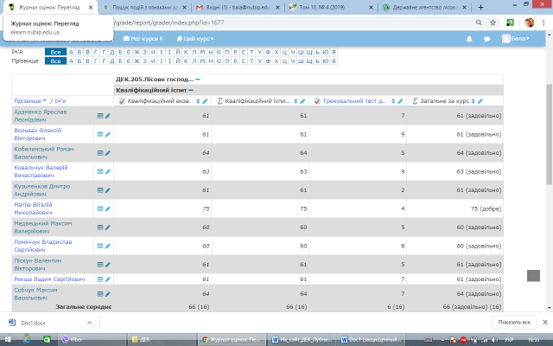The image size is (553, 346).
Task: Click edit pencil for Матіїв Віталій row
Action: [x=108, y=208]
